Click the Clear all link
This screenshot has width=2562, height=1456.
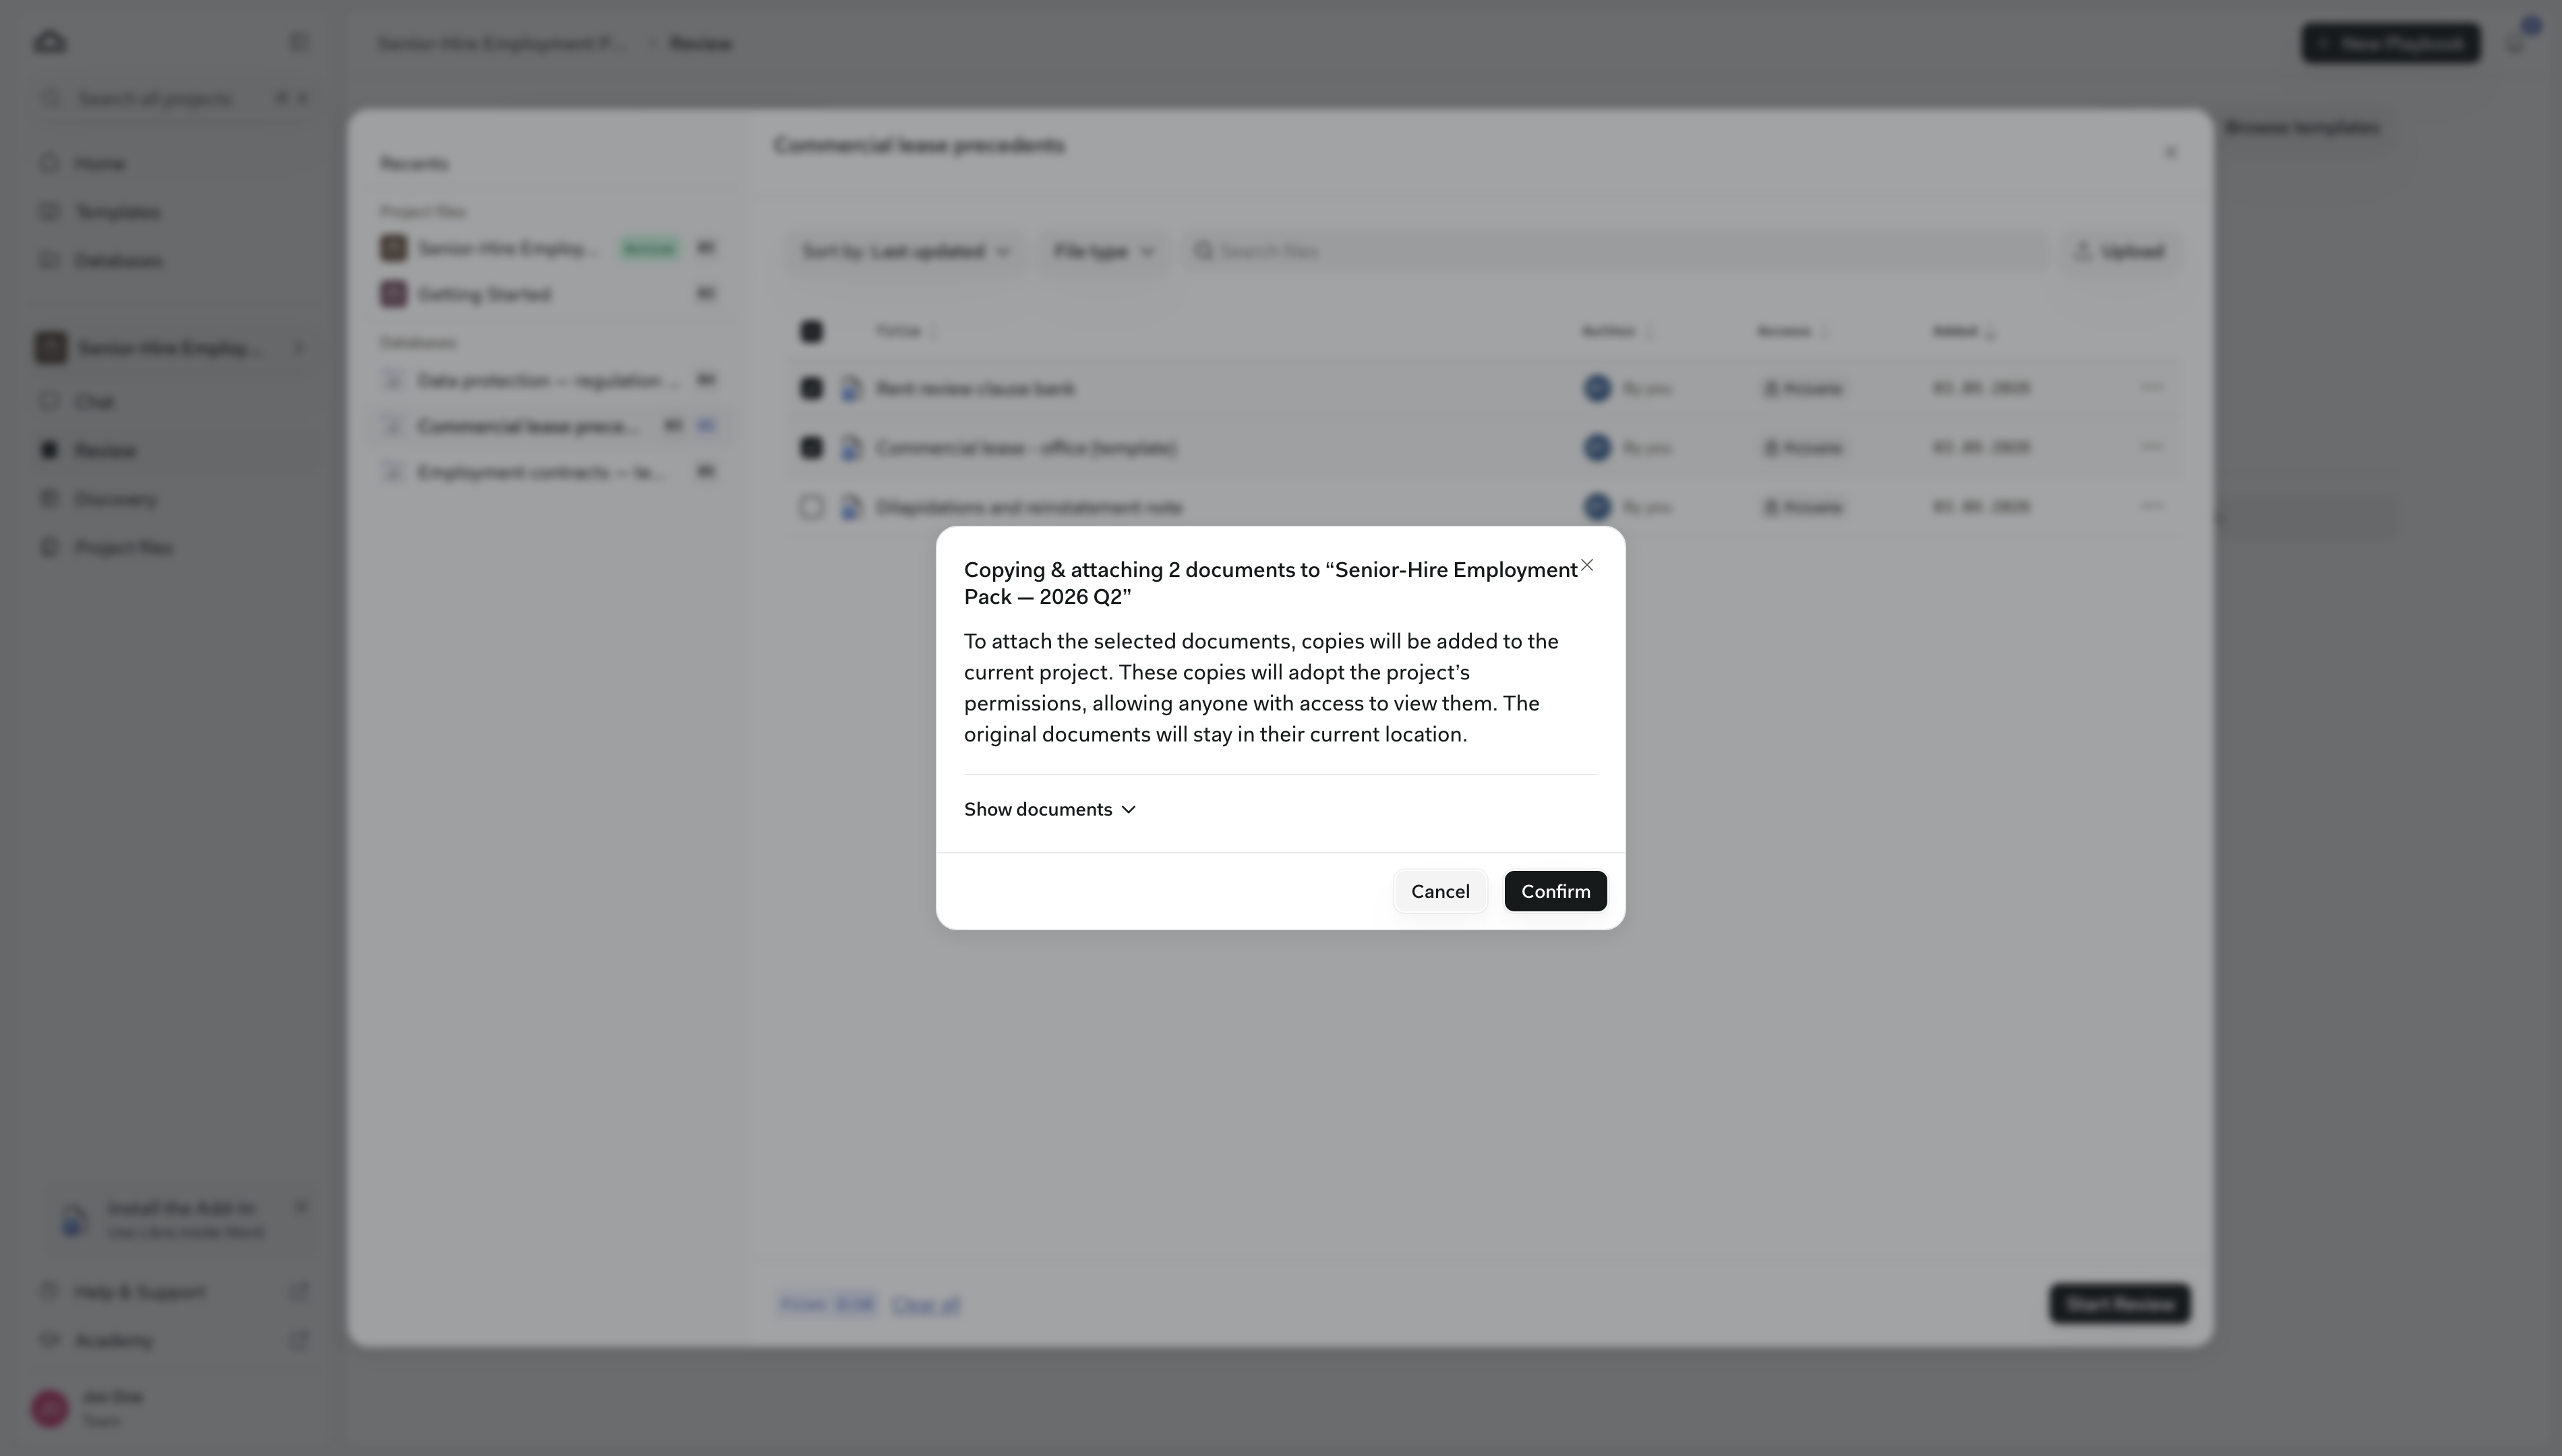[x=925, y=1304]
